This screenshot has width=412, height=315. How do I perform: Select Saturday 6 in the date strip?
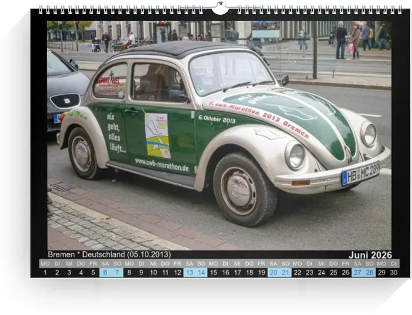click(105, 273)
